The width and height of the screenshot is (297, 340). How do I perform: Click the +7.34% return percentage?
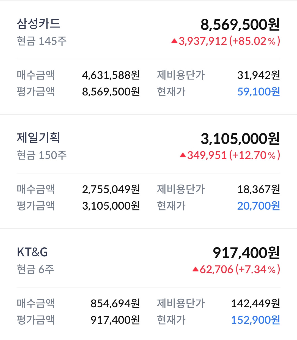[x=258, y=269]
